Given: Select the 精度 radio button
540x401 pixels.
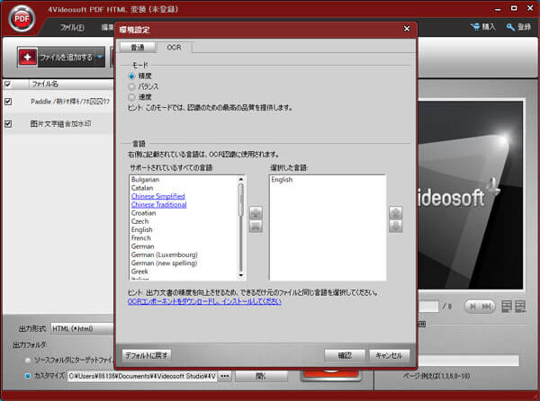Looking at the screenshot, I should click(132, 77).
